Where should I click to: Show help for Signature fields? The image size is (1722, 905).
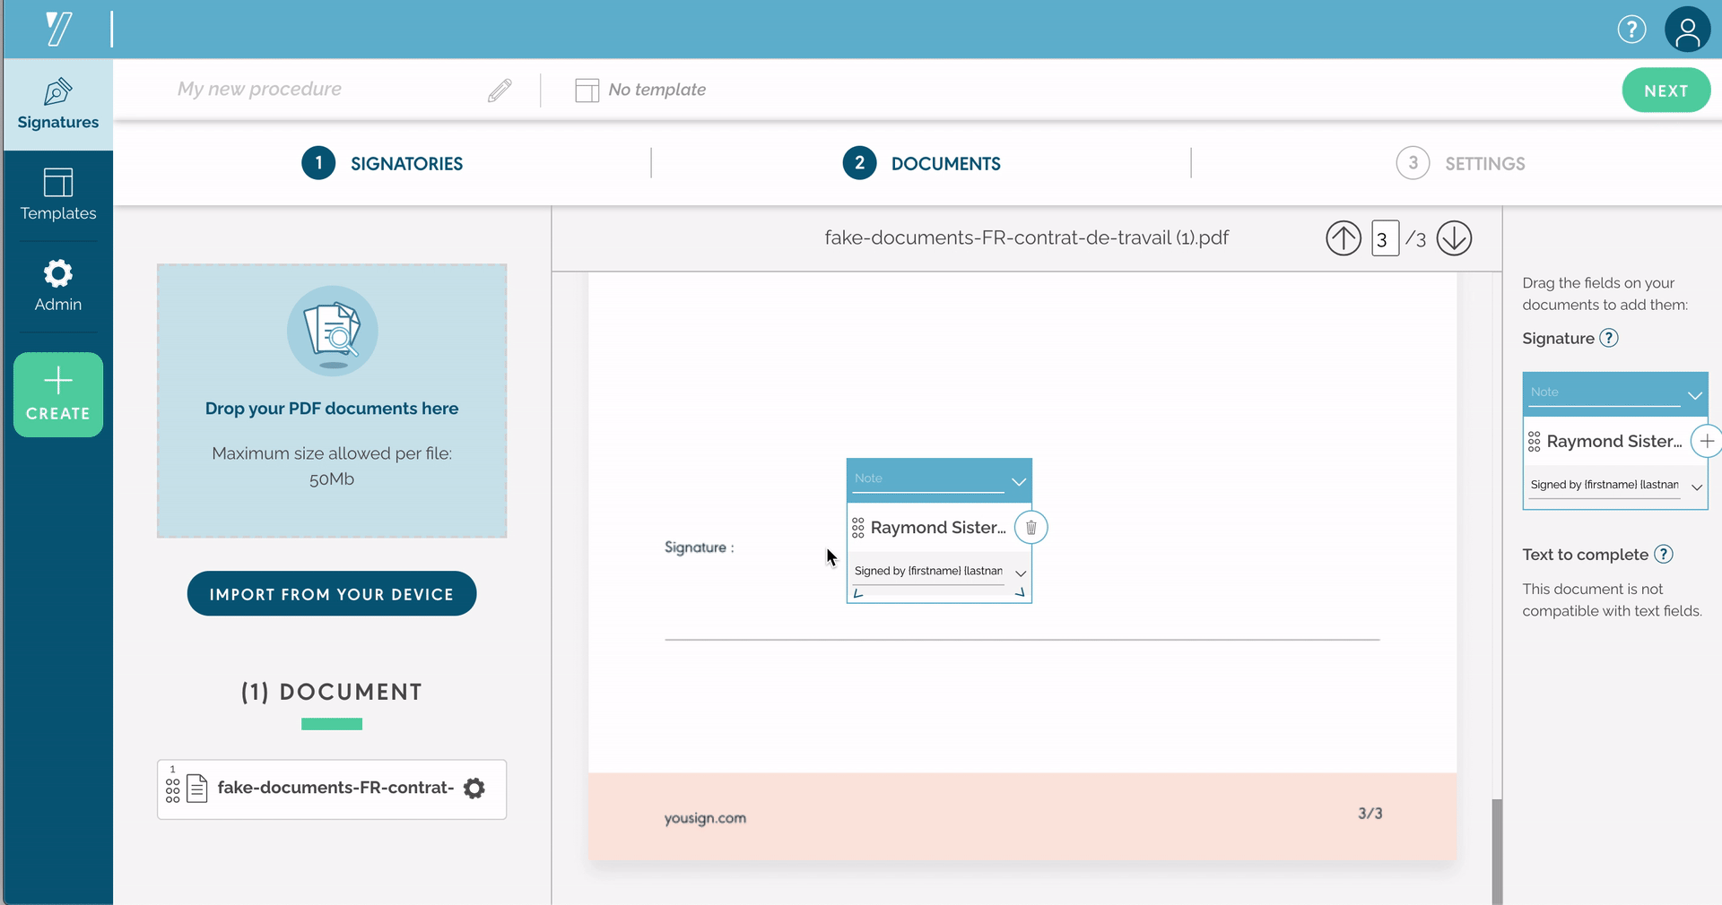(x=1609, y=338)
